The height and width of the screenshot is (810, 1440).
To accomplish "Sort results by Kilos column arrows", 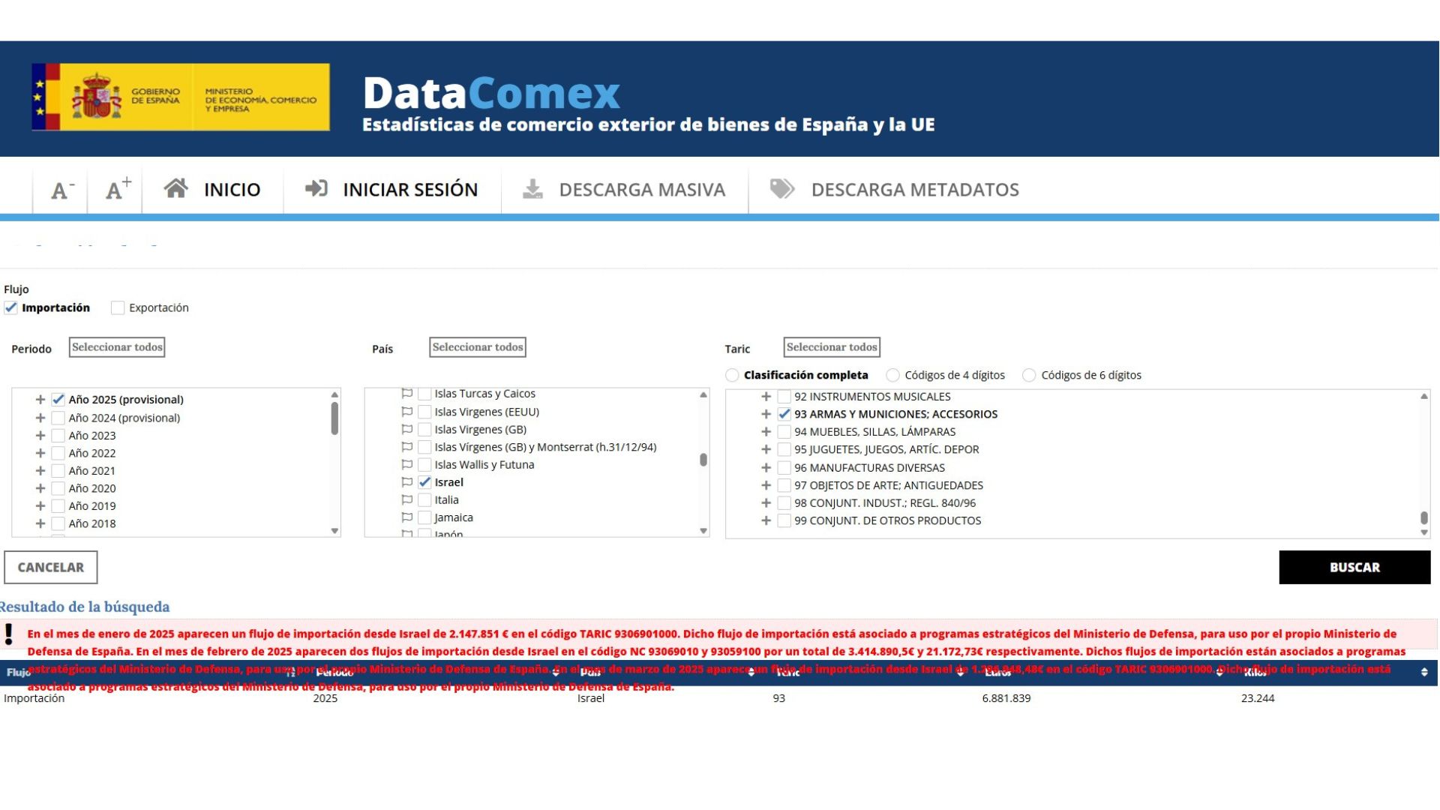I will pos(1423,673).
